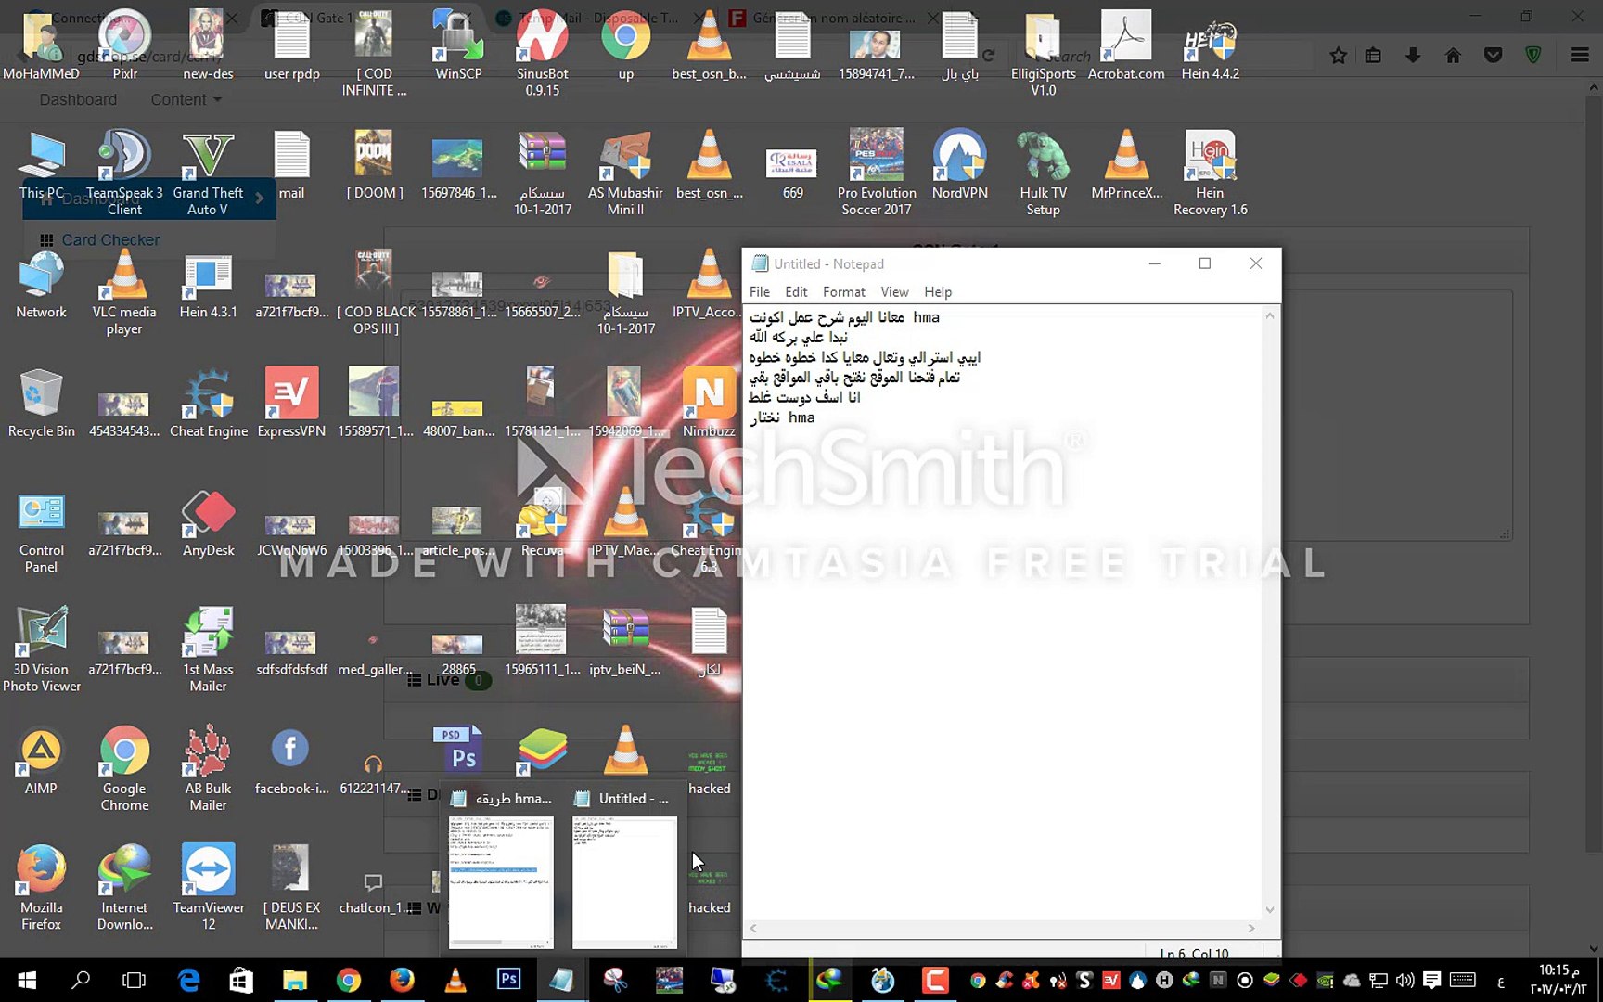
Task: Click the taskbar search magnifier
Action: 81,980
